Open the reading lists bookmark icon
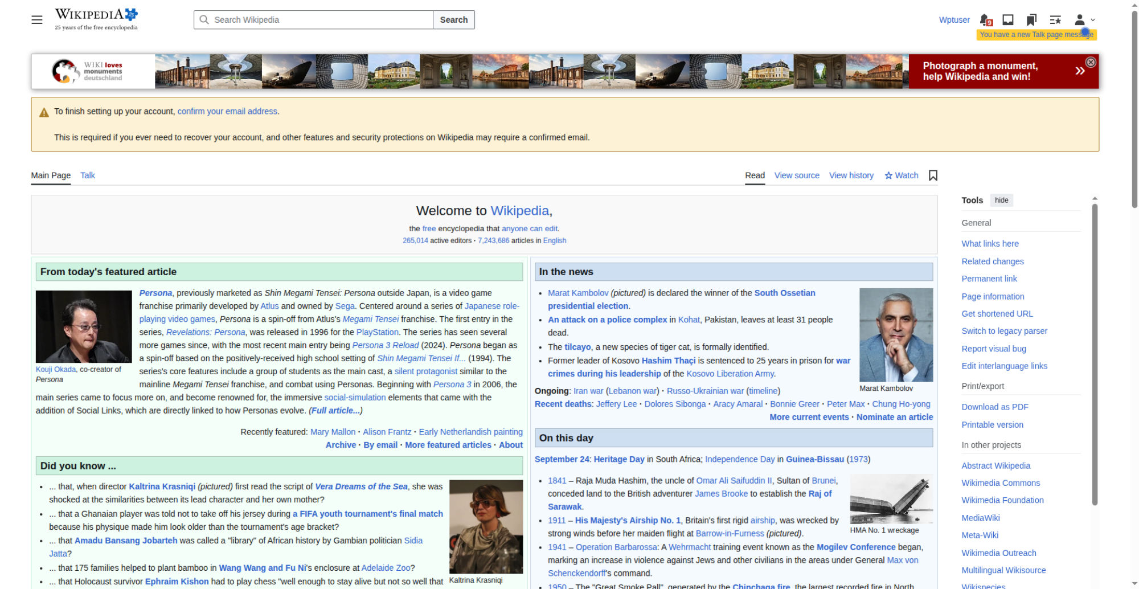The image size is (1139, 589). pyautogui.click(x=1031, y=20)
